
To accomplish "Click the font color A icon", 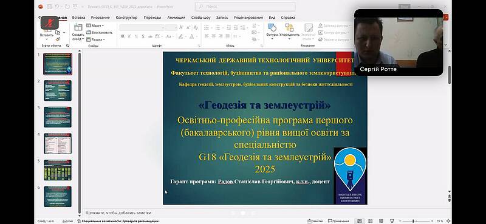I will [191, 36].
